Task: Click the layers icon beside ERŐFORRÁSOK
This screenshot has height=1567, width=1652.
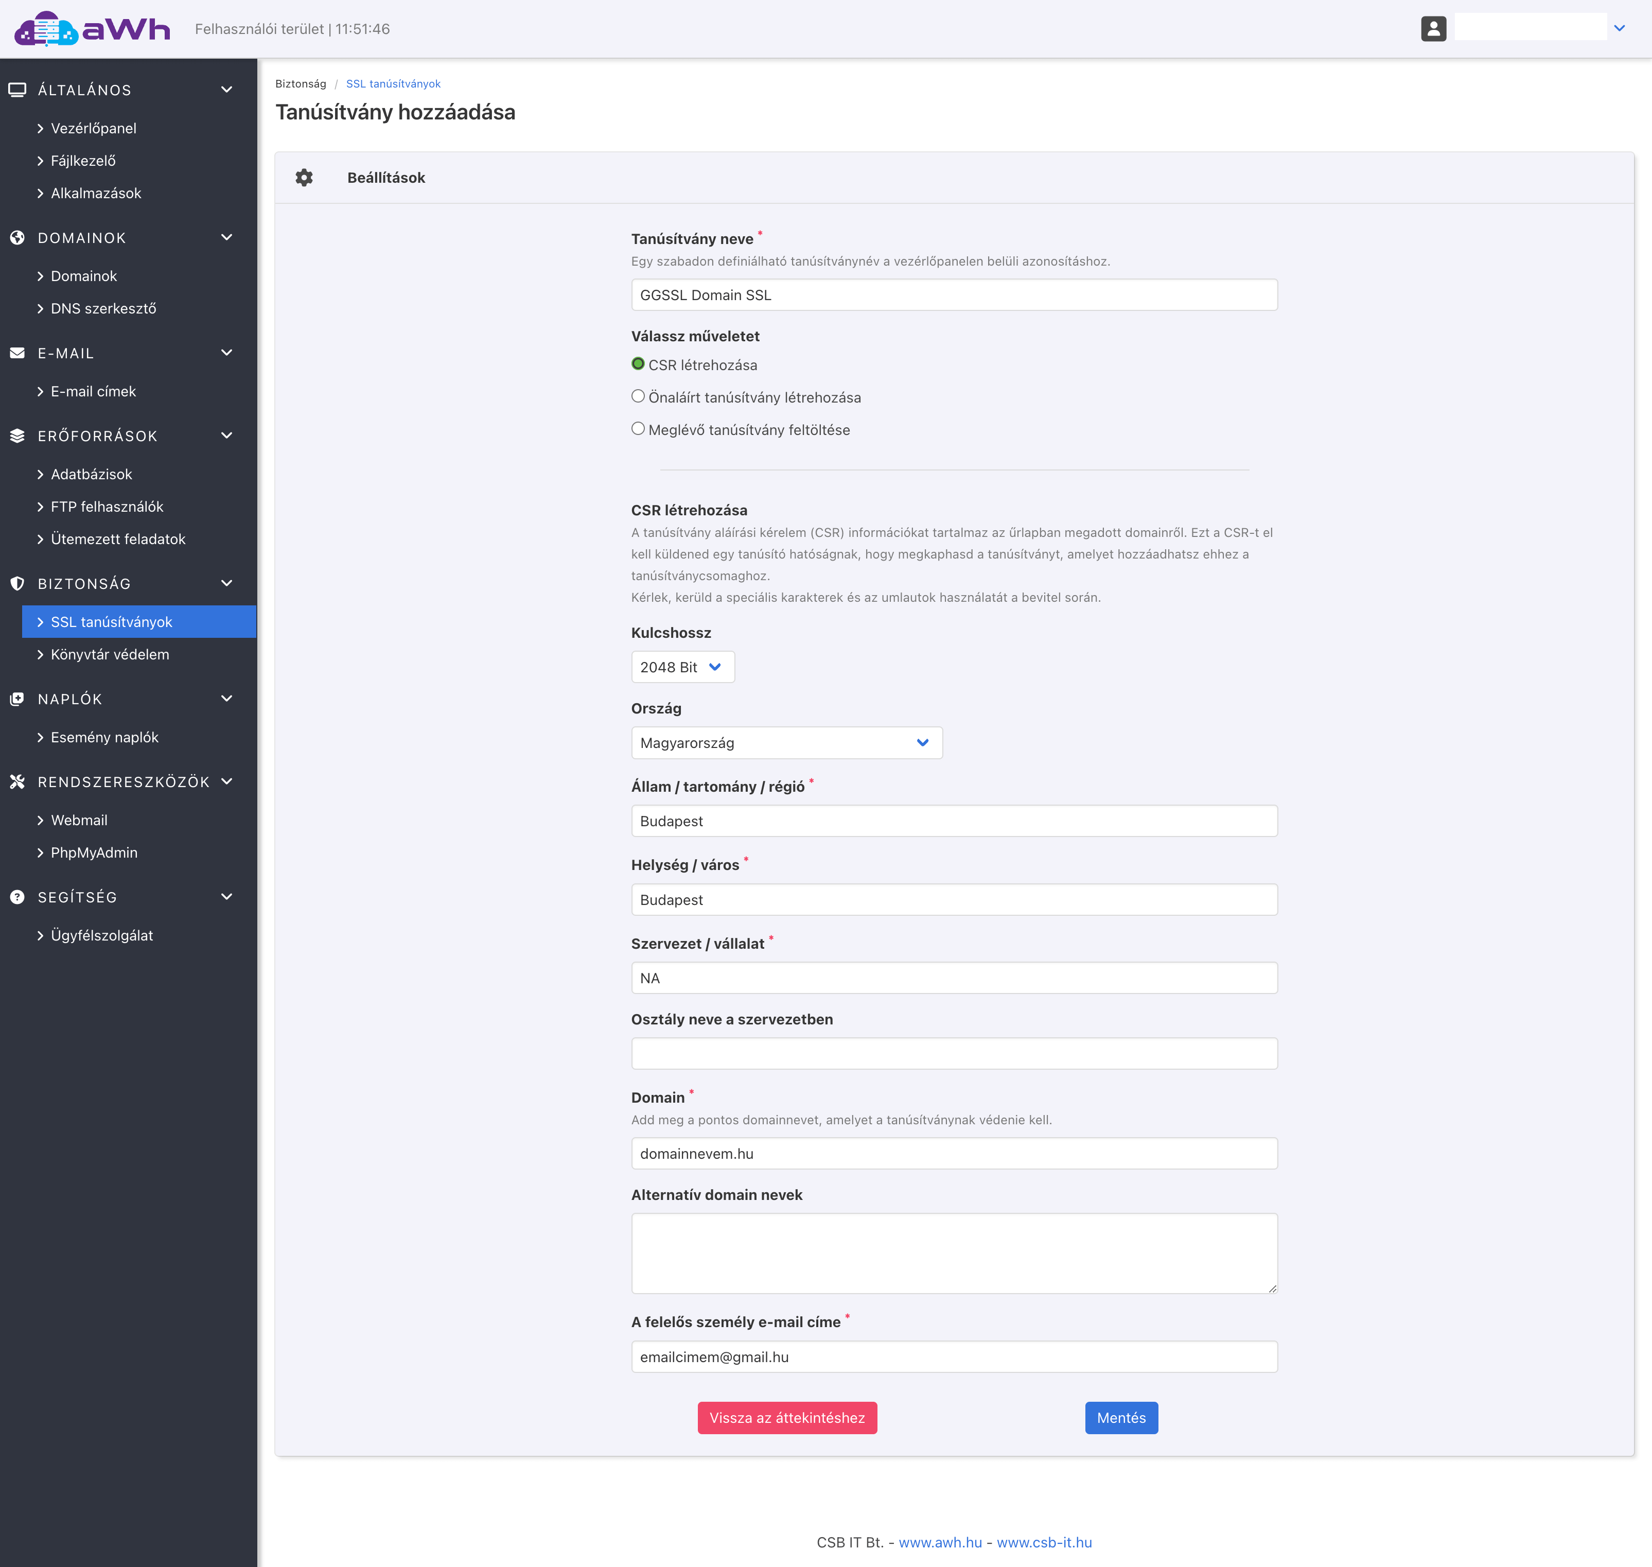Action: [x=16, y=436]
